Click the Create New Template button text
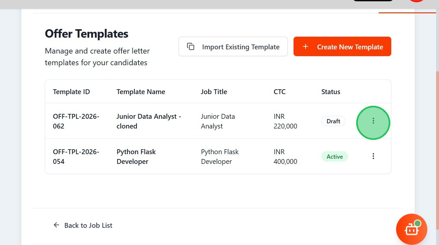This screenshot has width=439, height=245. pos(350,47)
